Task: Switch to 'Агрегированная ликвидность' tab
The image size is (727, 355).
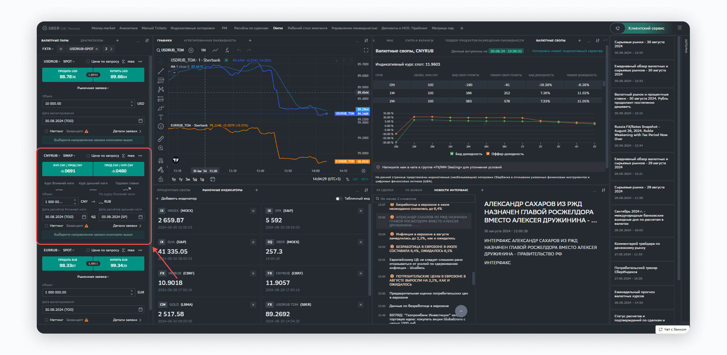Action: tap(210, 40)
